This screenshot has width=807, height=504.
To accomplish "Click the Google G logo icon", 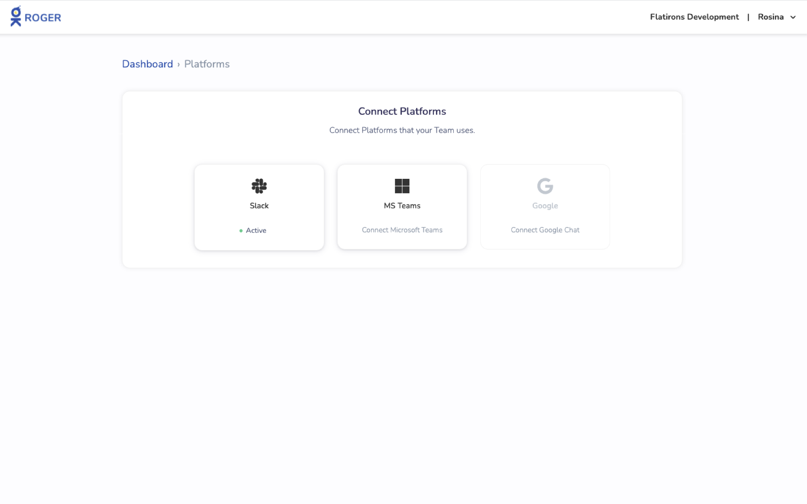I will pyautogui.click(x=545, y=186).
